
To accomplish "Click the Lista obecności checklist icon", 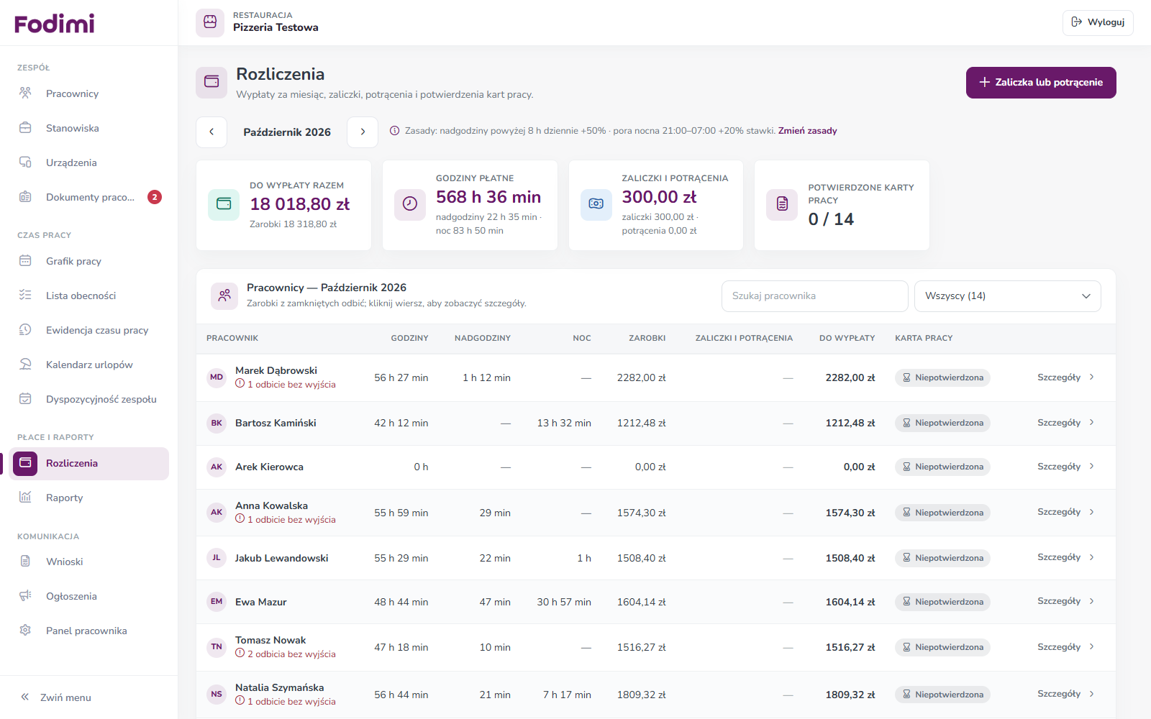I will [x=25, y=296].
